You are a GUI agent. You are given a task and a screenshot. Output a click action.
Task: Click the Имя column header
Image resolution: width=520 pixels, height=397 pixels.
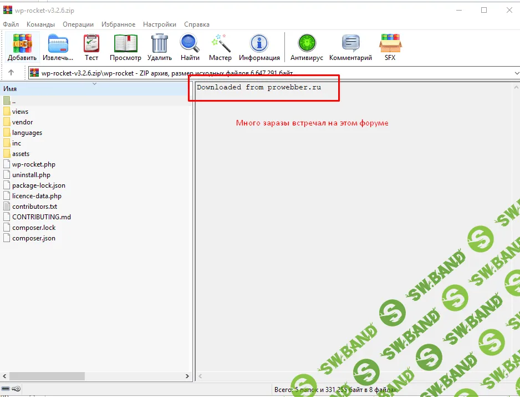coord(10,89)
